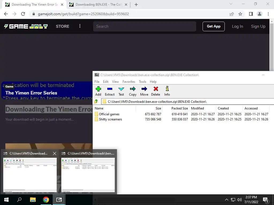Screen dimensions: 274x205
Task: Open the Shitty screamers folder icon
Action: (96, 119)
